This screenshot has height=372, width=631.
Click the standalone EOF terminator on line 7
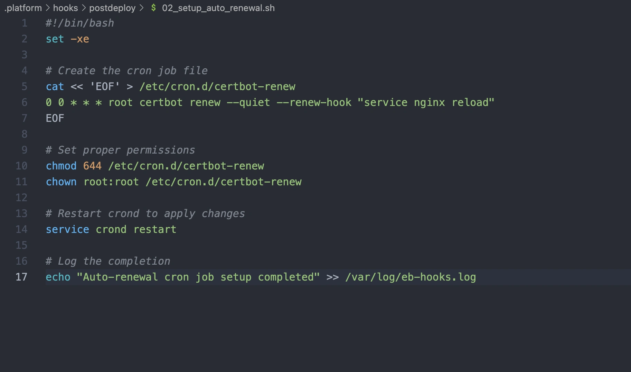tap(55, 118)
